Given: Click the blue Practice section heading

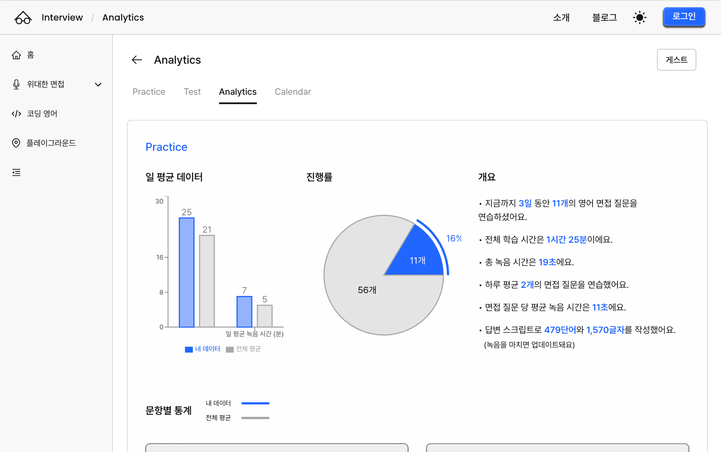Looking at the screenshot, I should pyautogui.click(x=166, y=147).
